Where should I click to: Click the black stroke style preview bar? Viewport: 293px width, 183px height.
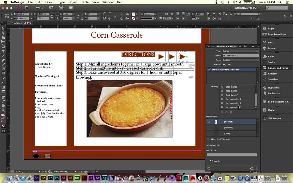[x=147, y=18]
